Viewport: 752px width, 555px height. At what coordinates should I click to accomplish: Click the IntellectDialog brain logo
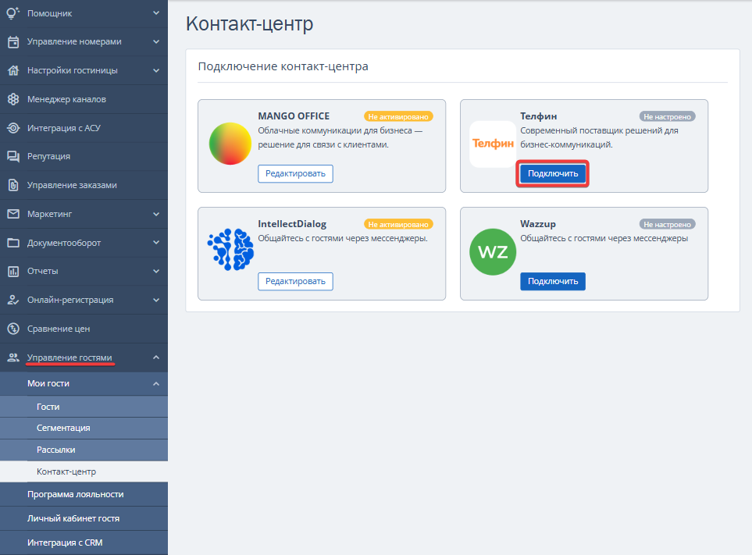(230, 253)
